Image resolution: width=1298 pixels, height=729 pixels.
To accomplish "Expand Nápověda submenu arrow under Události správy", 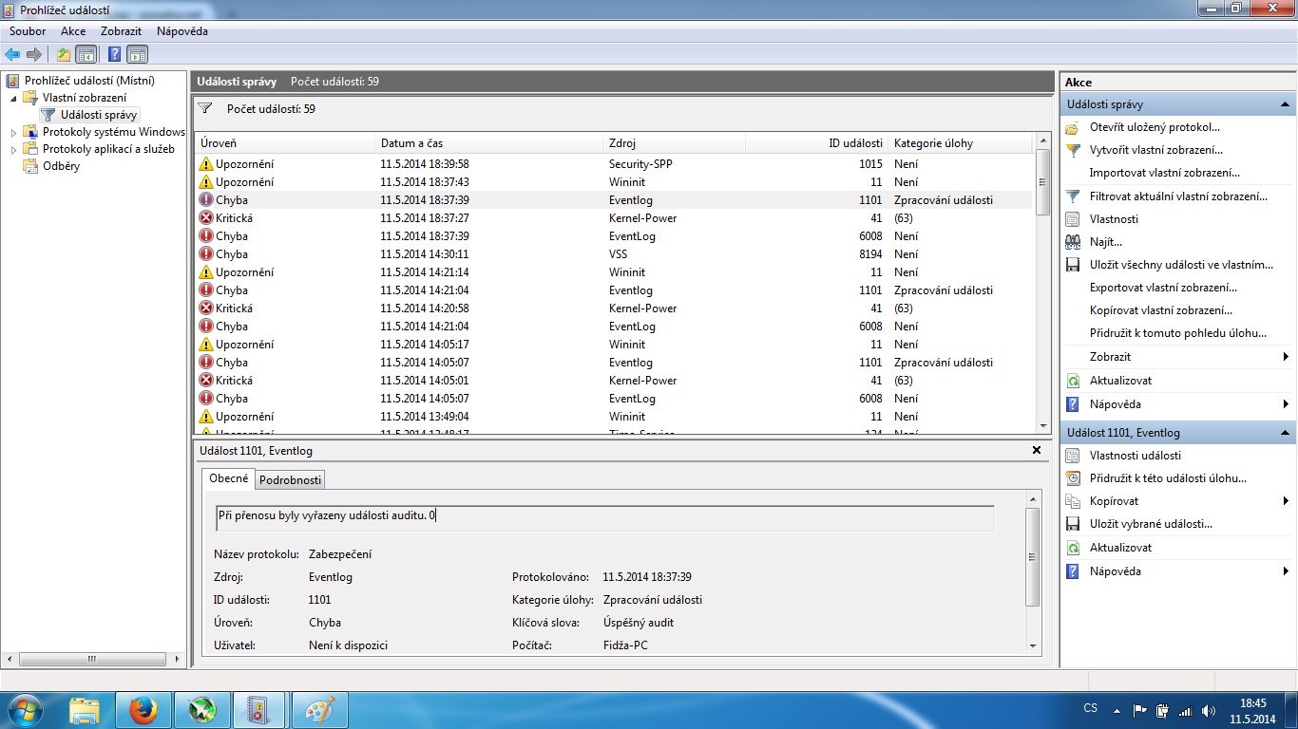I will [1286, 404].
